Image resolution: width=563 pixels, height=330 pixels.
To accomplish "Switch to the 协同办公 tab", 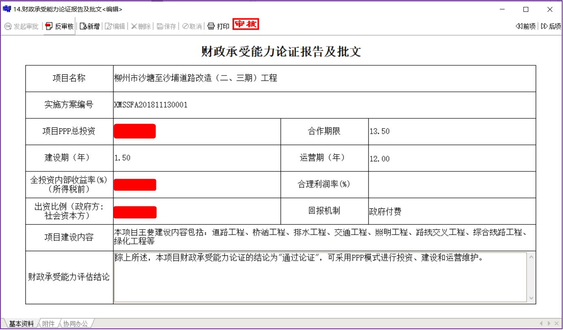I will 76,324.
